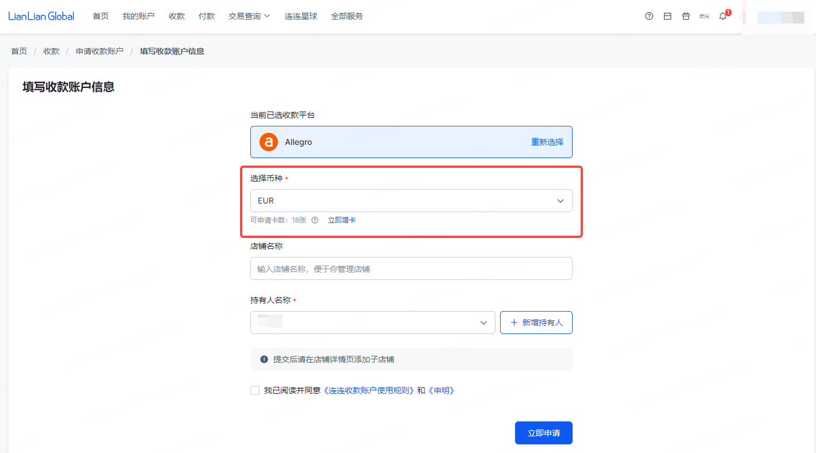The height and width of the screenshot is (453, 816).
Task: Click the help question mark icon in header
Action: 649,16
